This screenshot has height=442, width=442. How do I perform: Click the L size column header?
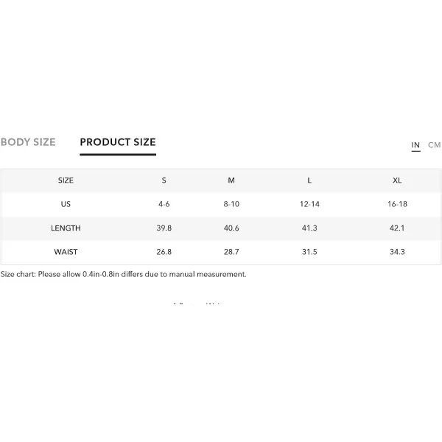pyautogui.click(x=309, y=180)
